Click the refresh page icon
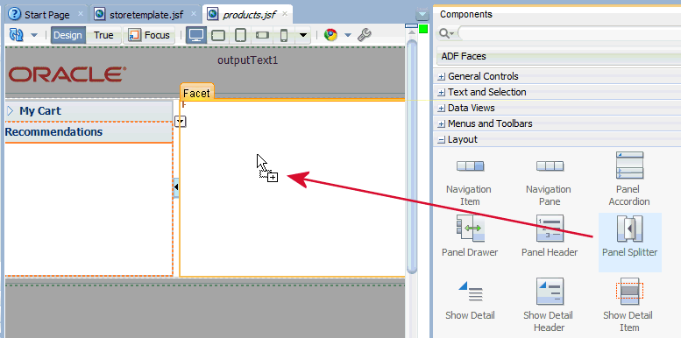This screenshot has height=338, width=681. coord(16,35)
